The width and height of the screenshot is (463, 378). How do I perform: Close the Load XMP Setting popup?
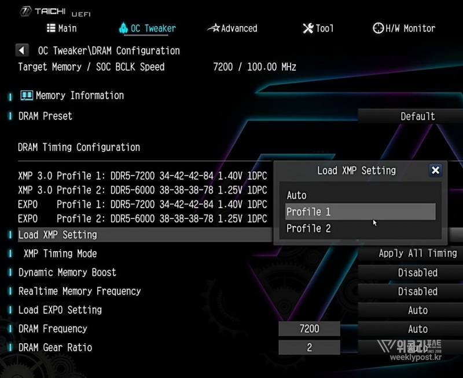pos(435,170)
